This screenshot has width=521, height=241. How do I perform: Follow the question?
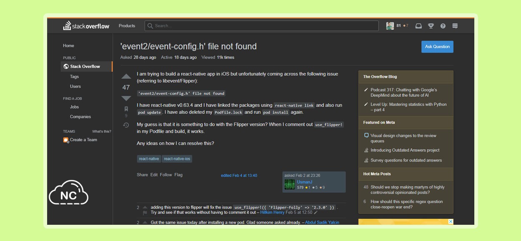point(166,175)
